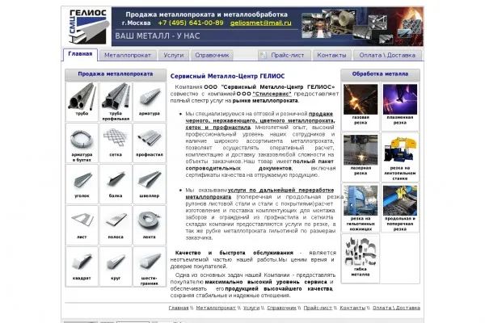Open резка на ленточнопильном станке thumbnail
Screen dimensions: 485x323
click(x=400, y=149)
